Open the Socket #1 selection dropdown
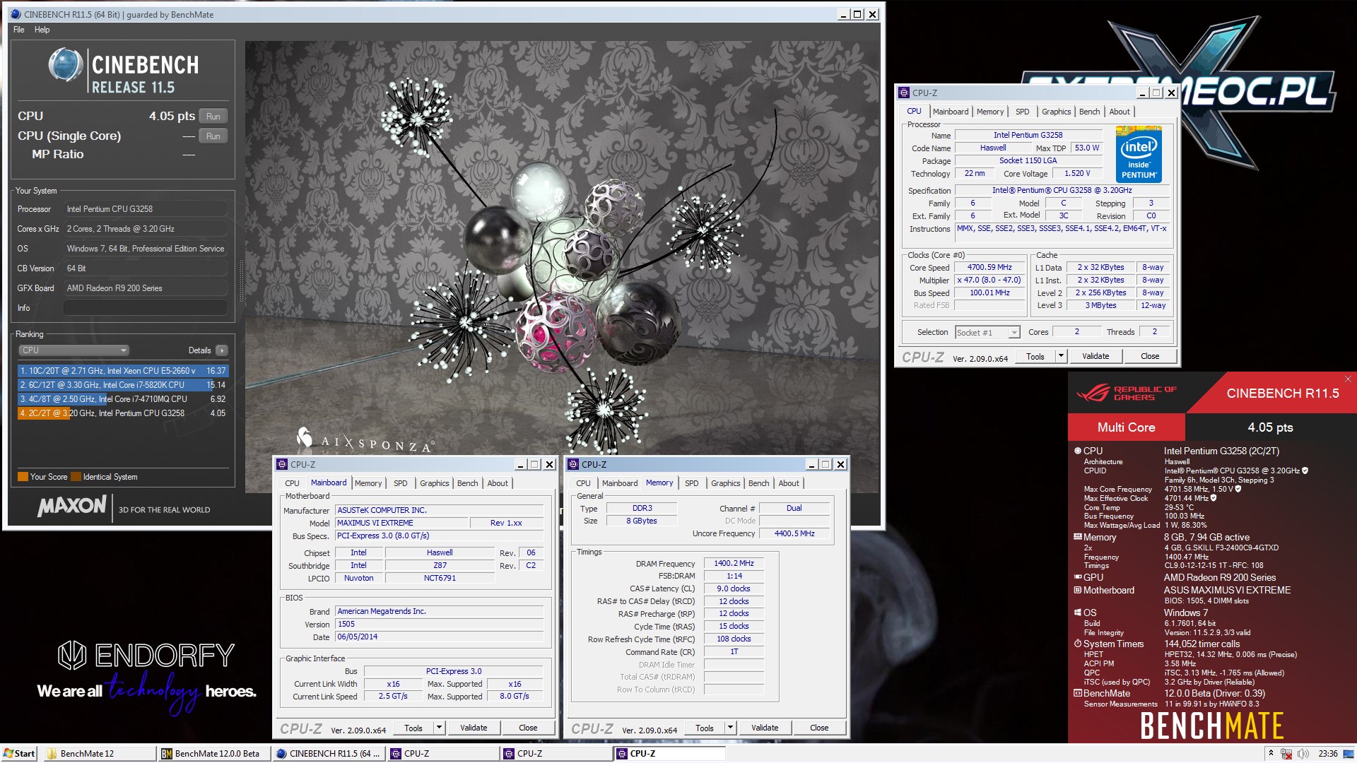1357x763 pixels. click(987, 332)
